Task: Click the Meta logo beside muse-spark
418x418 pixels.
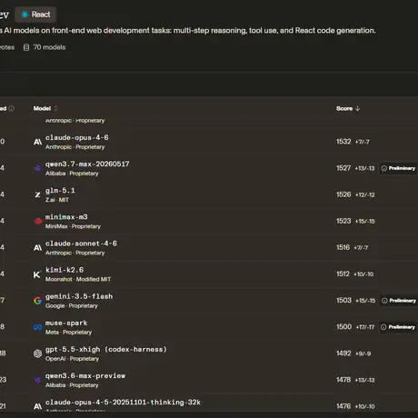Action: click(37, 327)
